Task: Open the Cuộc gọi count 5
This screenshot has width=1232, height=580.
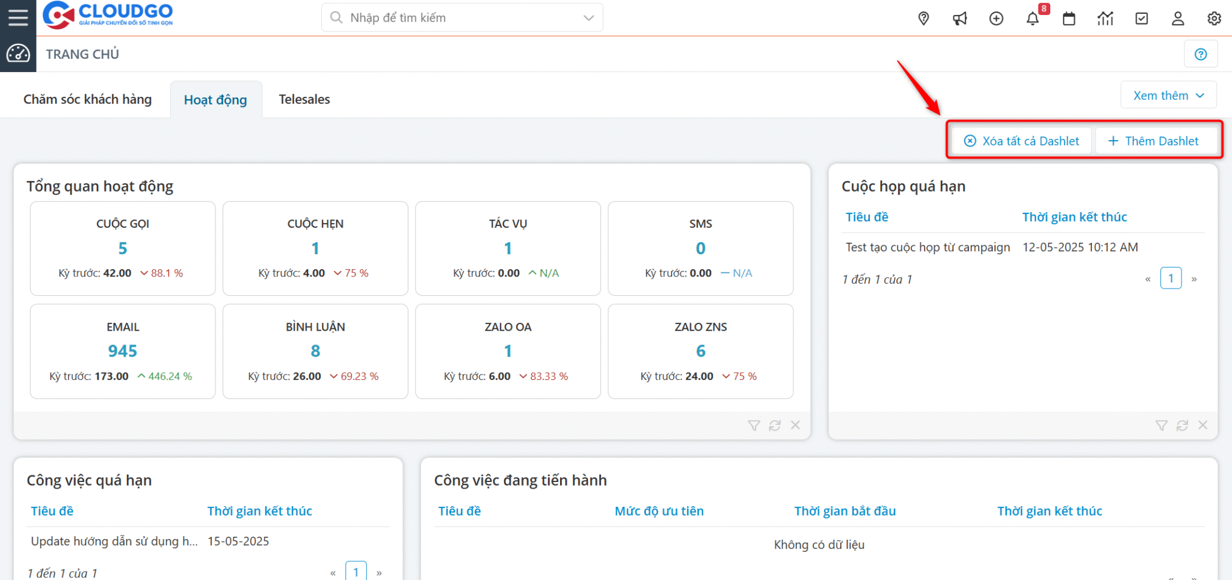Action: (123, 248)
